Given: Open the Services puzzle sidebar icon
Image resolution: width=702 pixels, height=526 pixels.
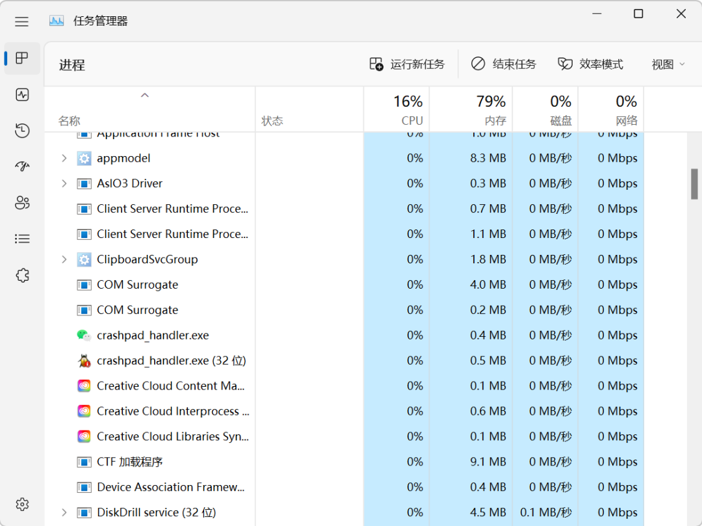Looking at the screenshot, I should pos(22,275).
